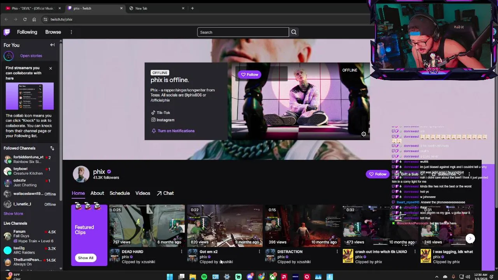Click the search magnifier button
The width and height of the screenshot is (498, 280).
(x=294, y=32)
